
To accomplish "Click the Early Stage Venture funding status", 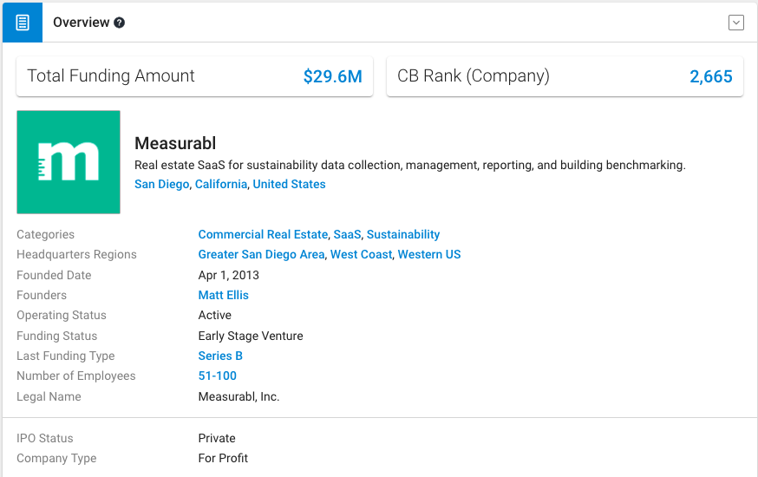I will [251, 336].
